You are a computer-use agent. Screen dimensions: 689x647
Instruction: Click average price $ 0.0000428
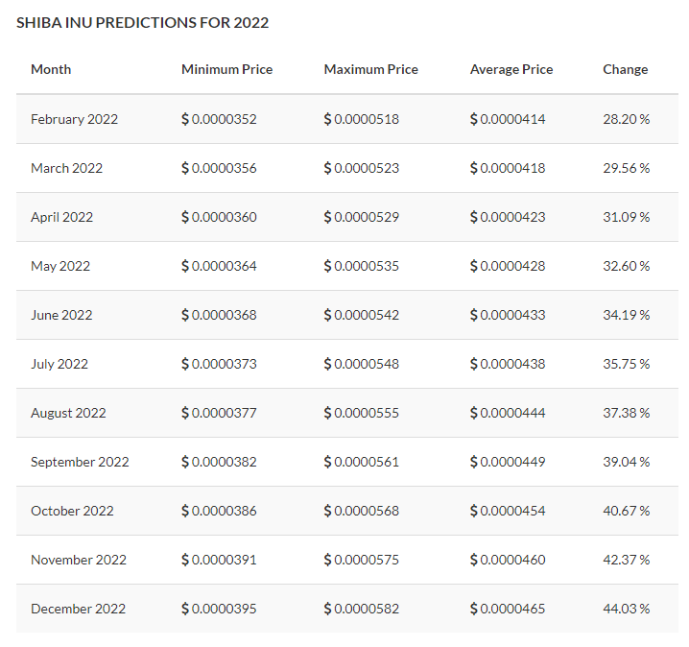(508, 266)
